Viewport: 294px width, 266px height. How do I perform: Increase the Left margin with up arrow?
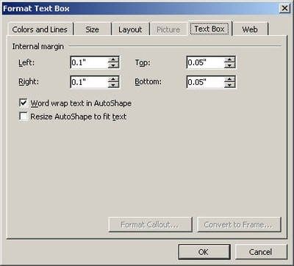pos(113,59)
